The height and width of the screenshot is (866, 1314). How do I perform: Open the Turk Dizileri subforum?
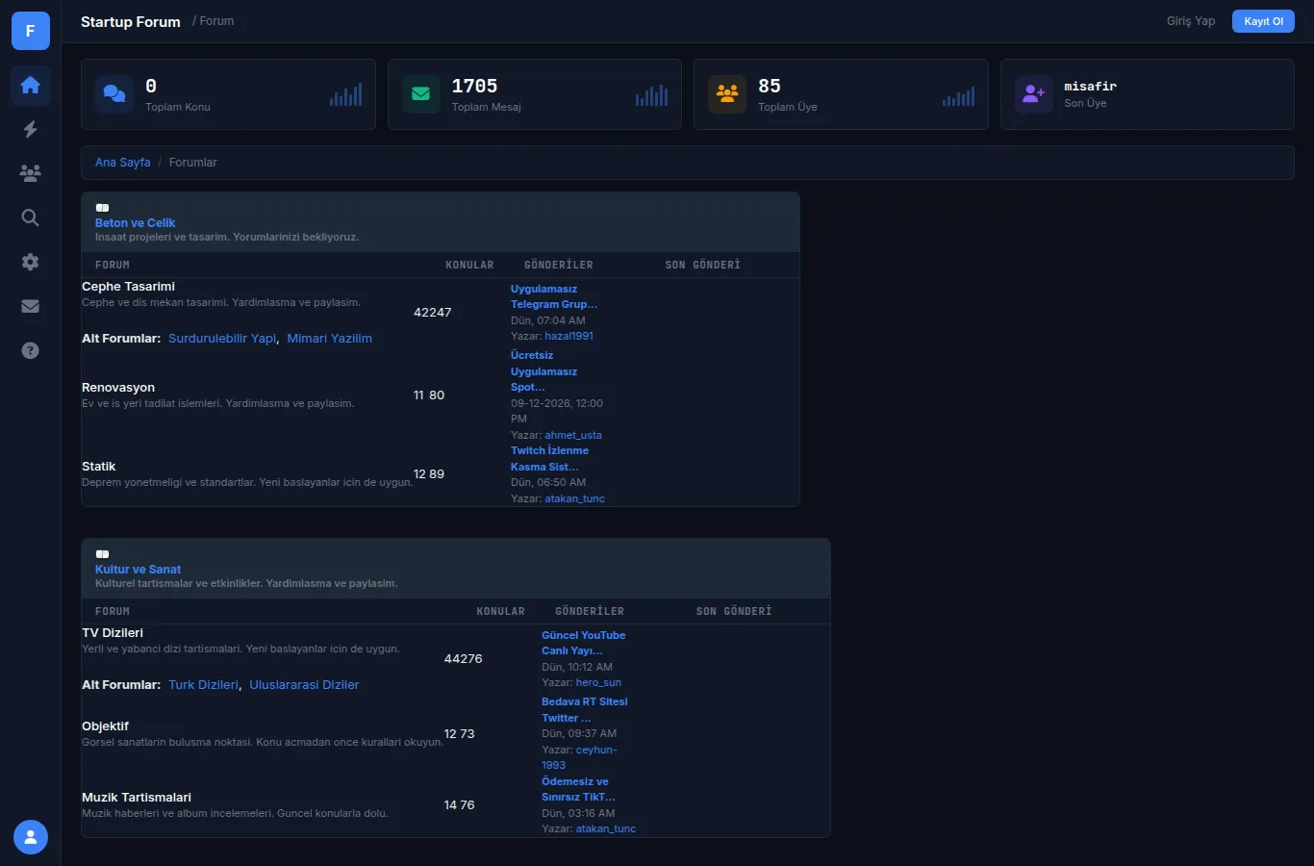203,685
